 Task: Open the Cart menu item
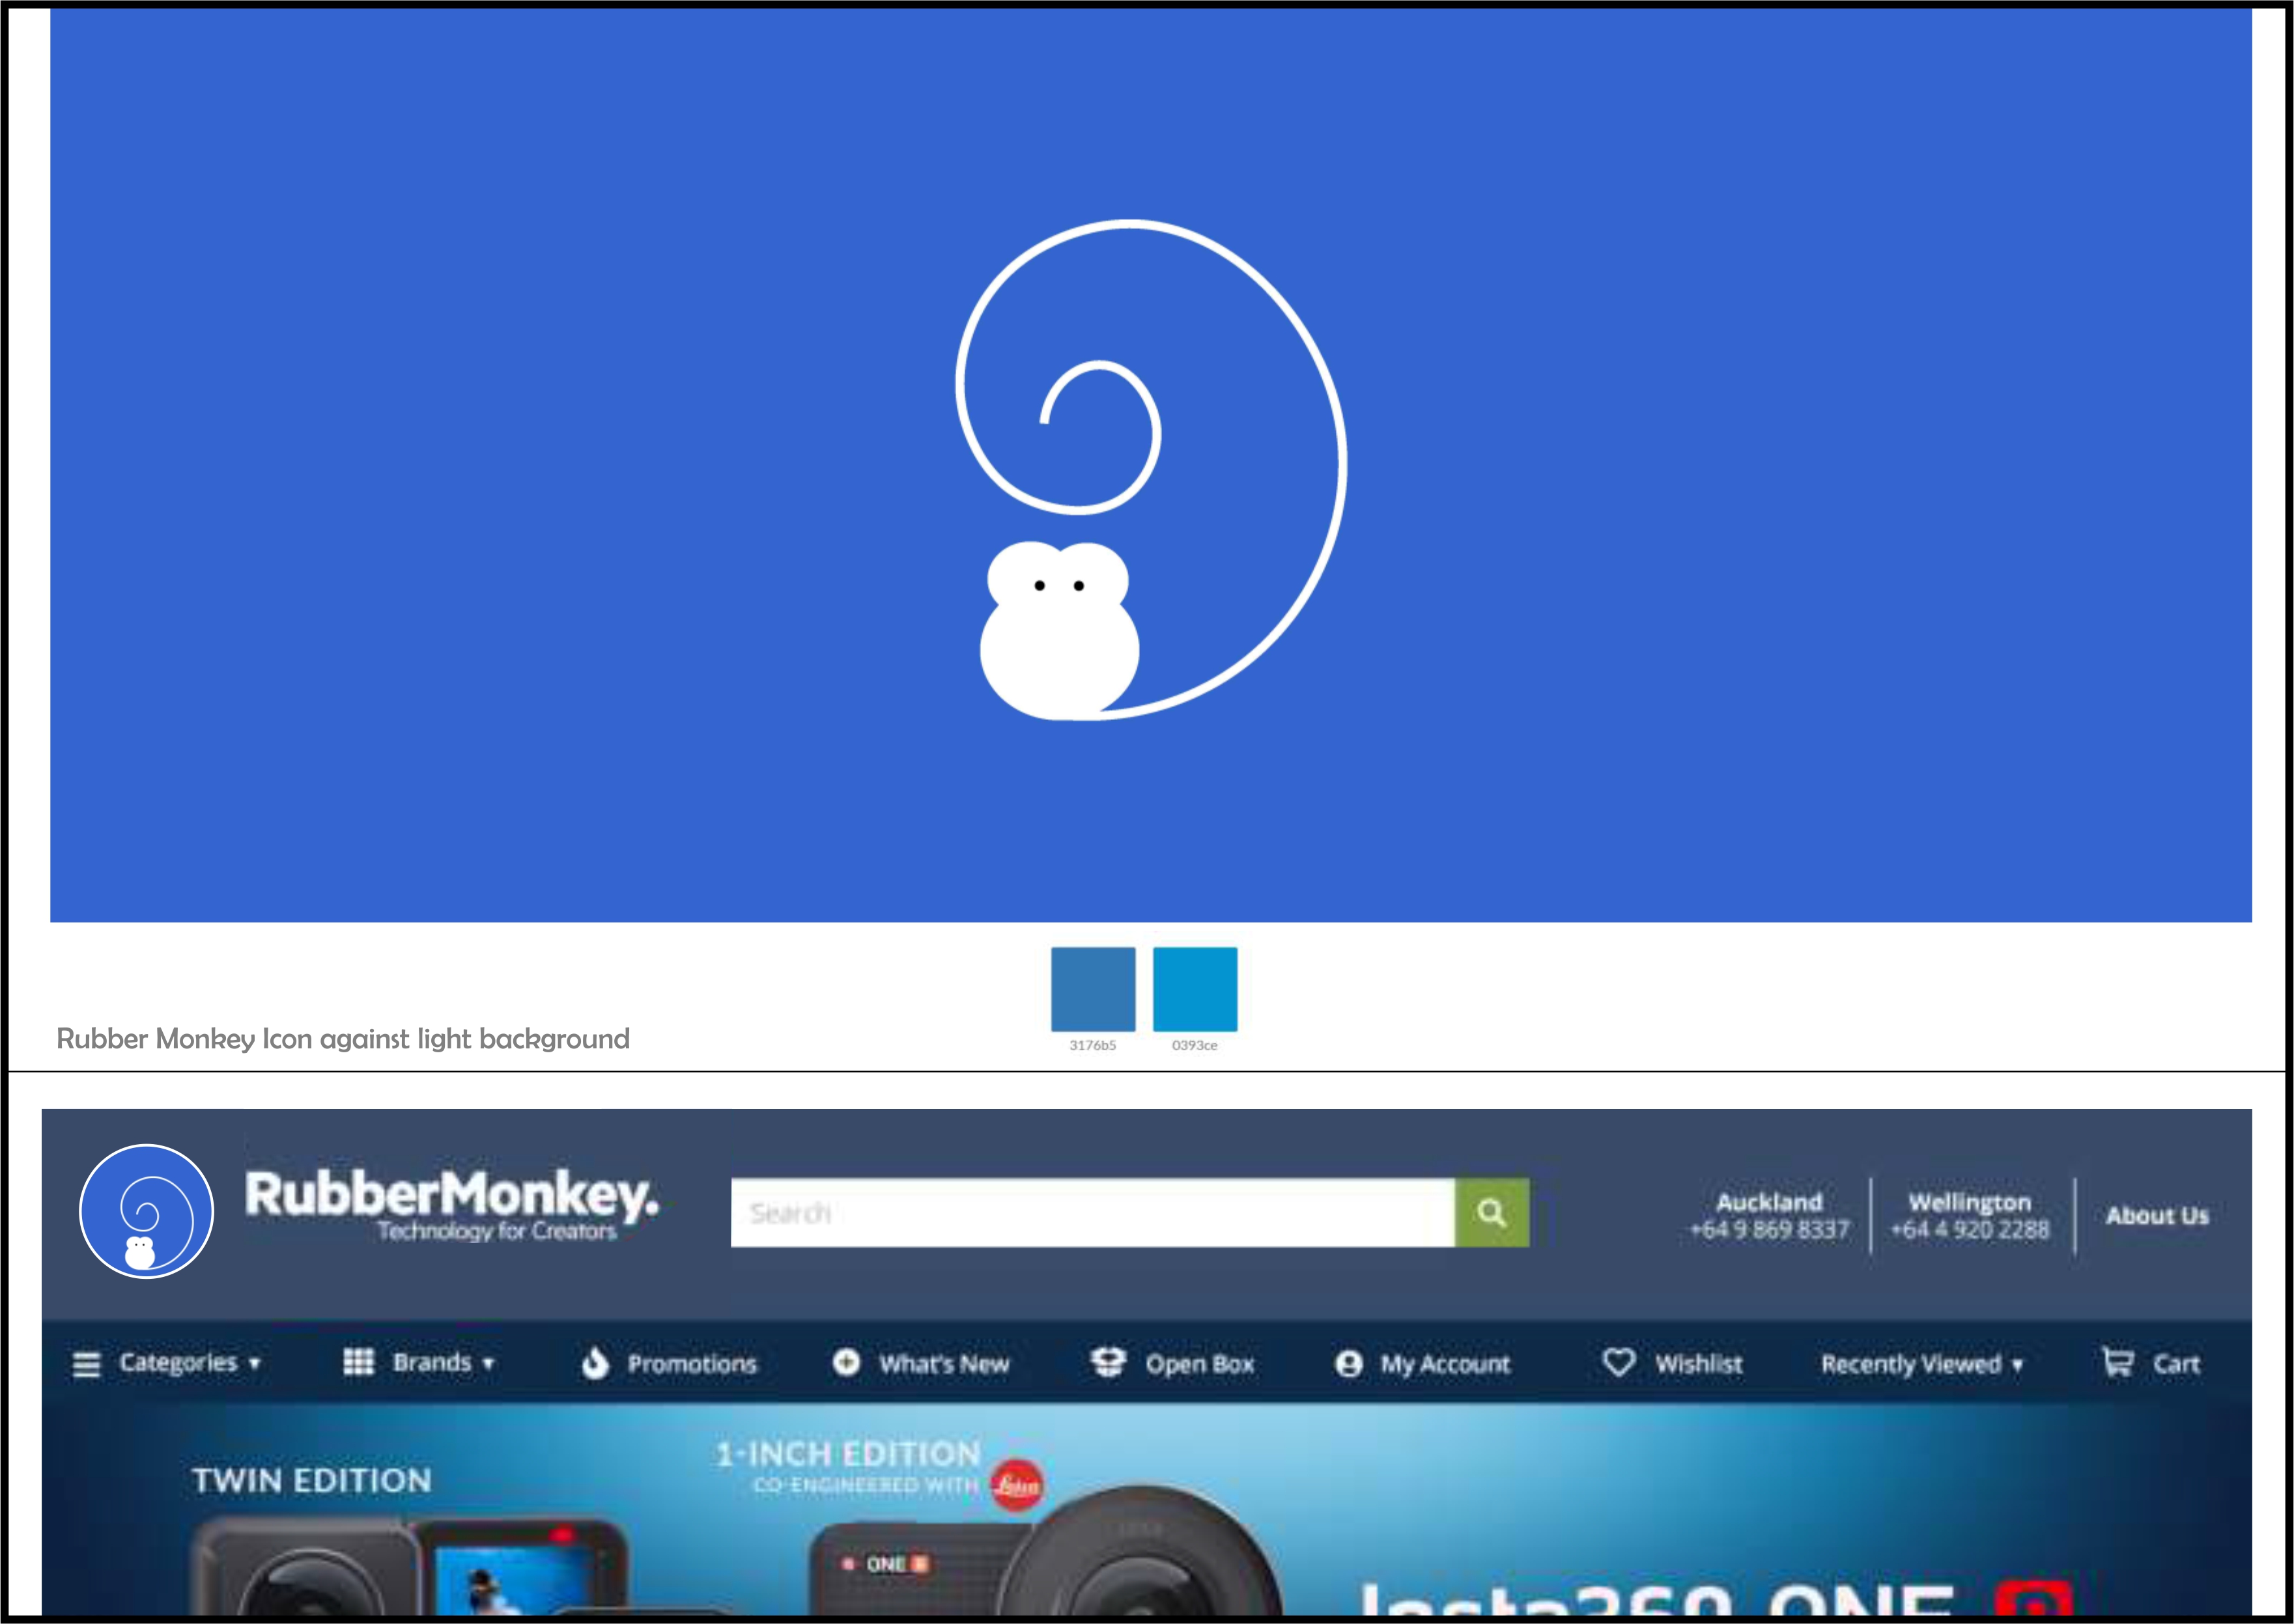click(2176, 1364)
